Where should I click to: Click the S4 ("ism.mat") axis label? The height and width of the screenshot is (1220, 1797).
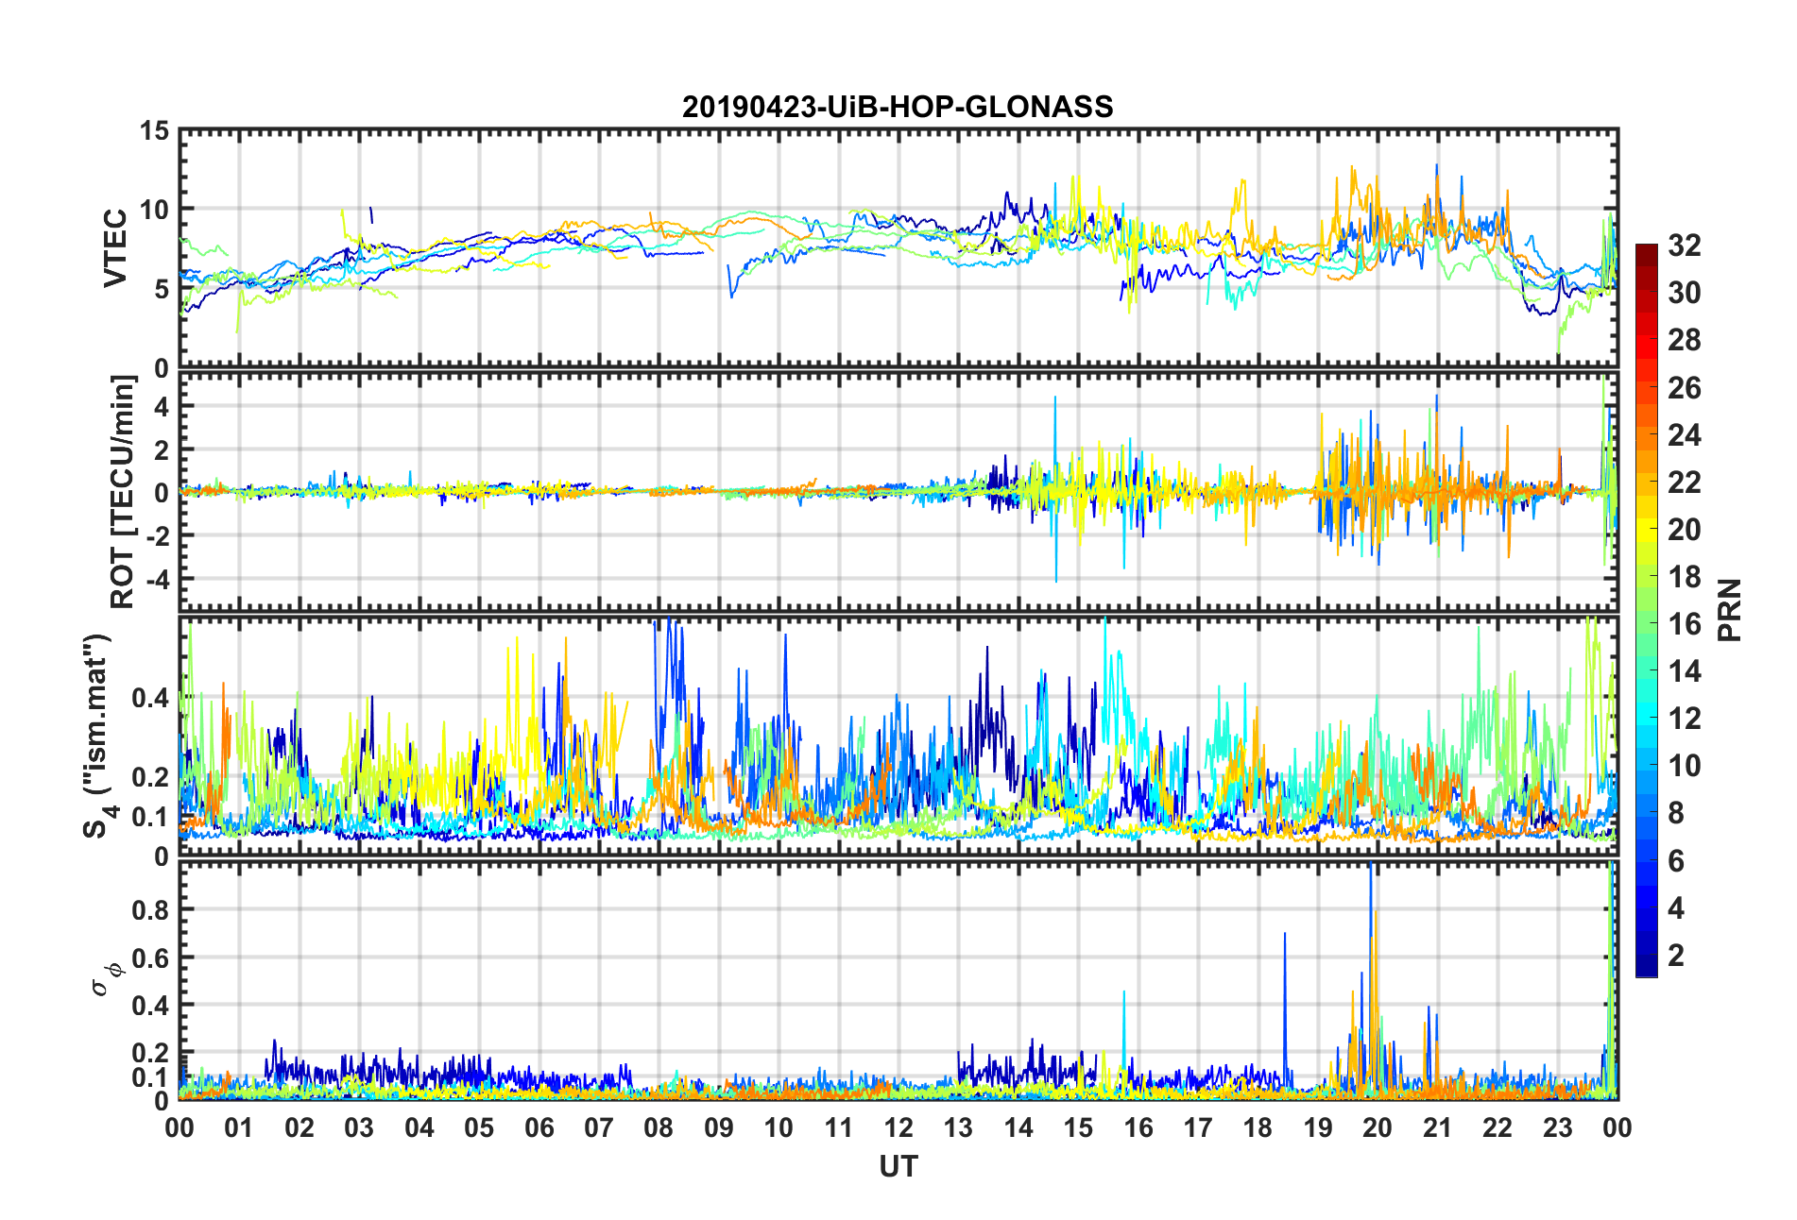(98, 737)
